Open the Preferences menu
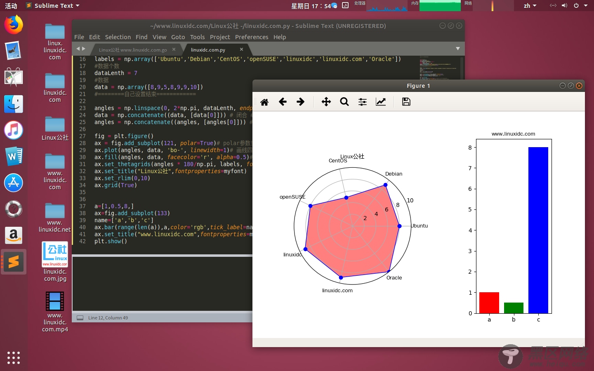594x371 pixels. pos(252,37)
